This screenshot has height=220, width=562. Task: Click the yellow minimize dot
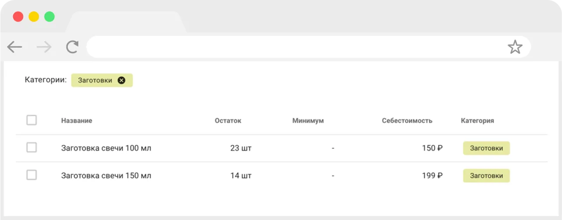34,17
